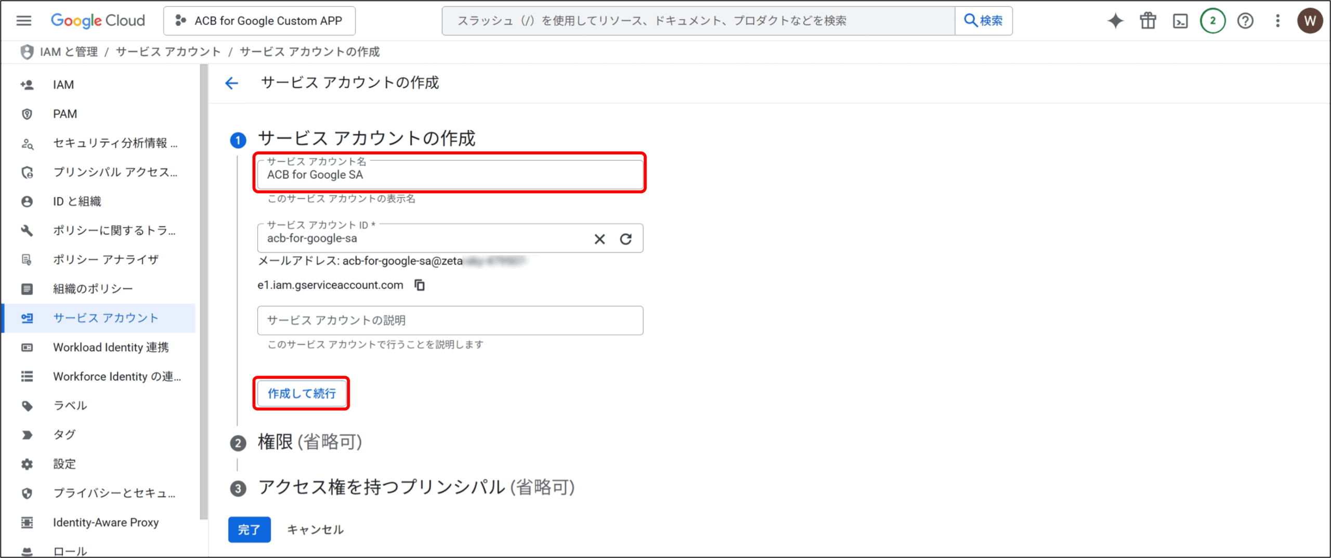Viewport: 1331px width, 558px height.
Task: Go back using the left arrow
Action: coord(231,83)
